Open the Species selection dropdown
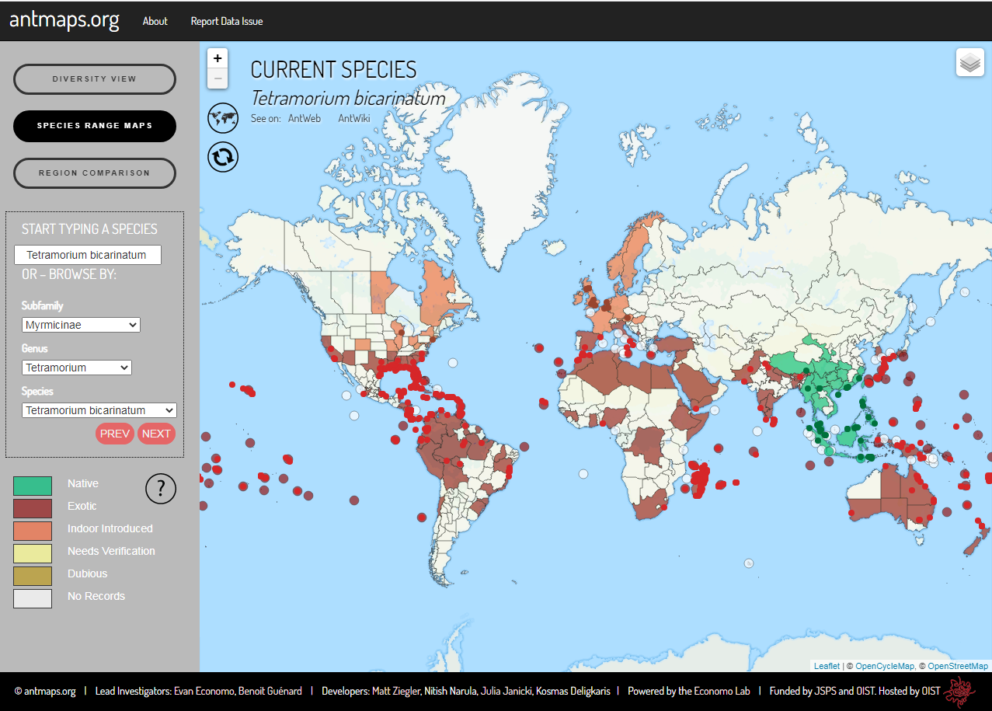 [99, 410]
